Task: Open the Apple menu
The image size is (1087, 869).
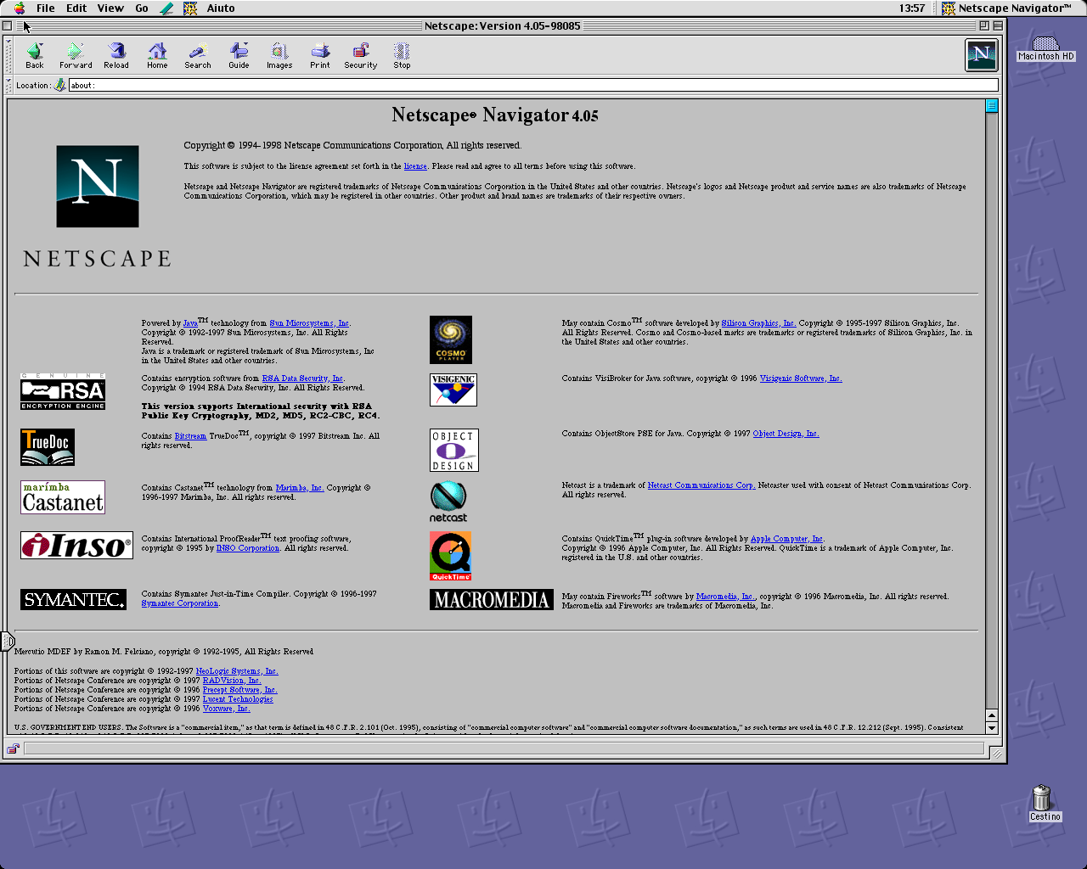Action: tap(19, 8)
